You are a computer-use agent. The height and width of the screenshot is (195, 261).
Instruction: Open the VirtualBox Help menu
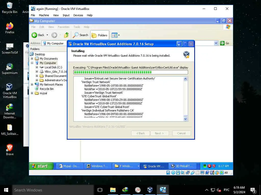(x=89, y=15)
